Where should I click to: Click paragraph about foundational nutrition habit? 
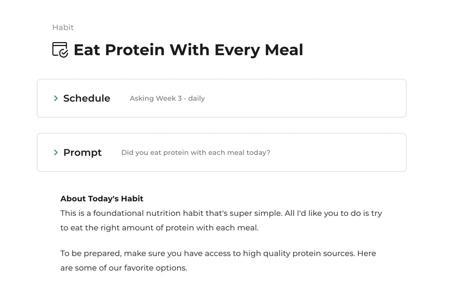coord(221,220)
